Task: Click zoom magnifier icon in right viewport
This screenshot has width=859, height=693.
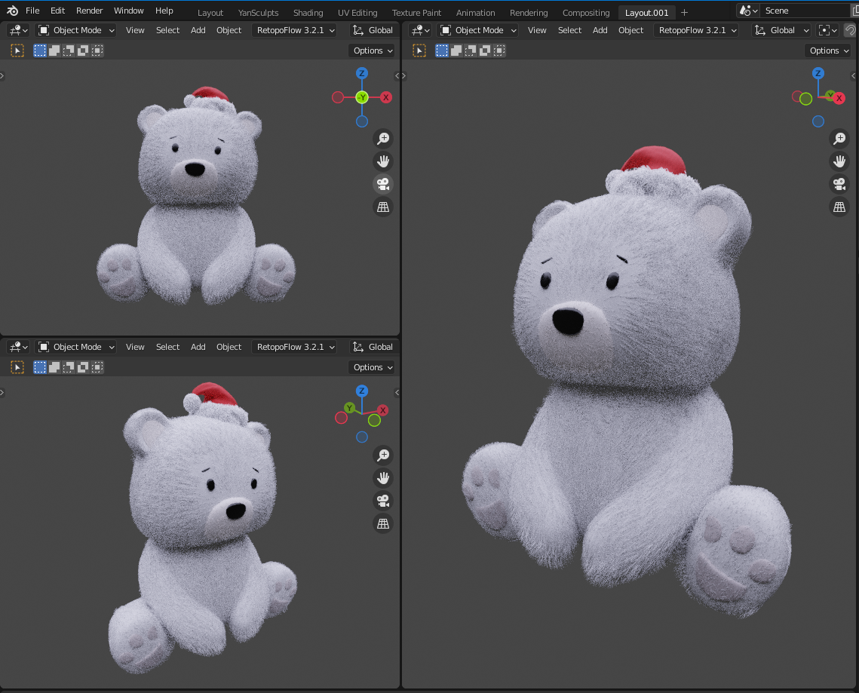Action: point(839,139)
